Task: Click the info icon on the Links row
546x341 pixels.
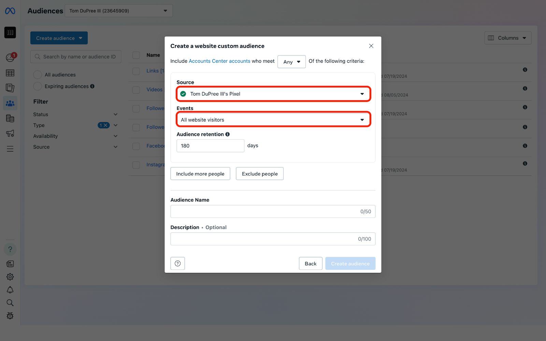Action: [525, 70]
